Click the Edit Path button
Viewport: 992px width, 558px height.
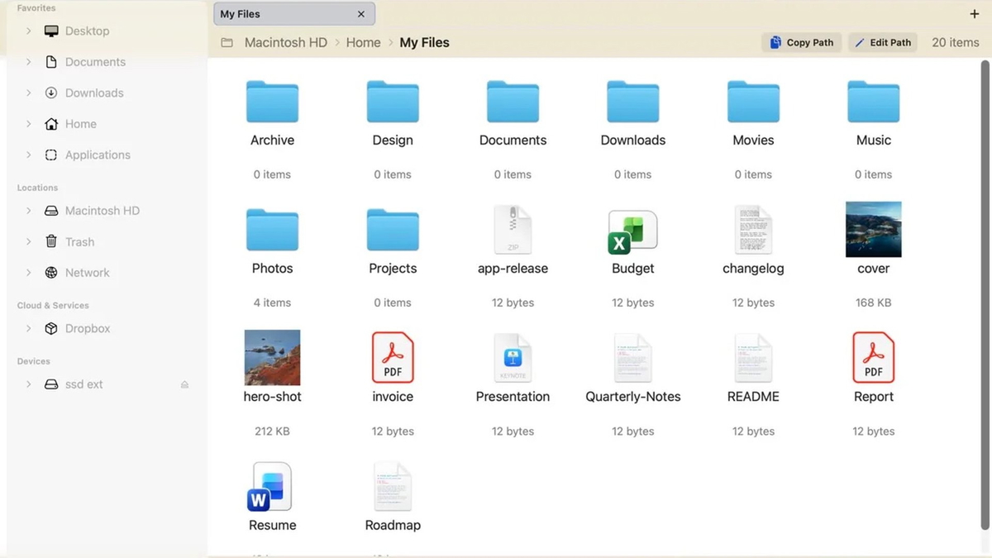(883, 42)
